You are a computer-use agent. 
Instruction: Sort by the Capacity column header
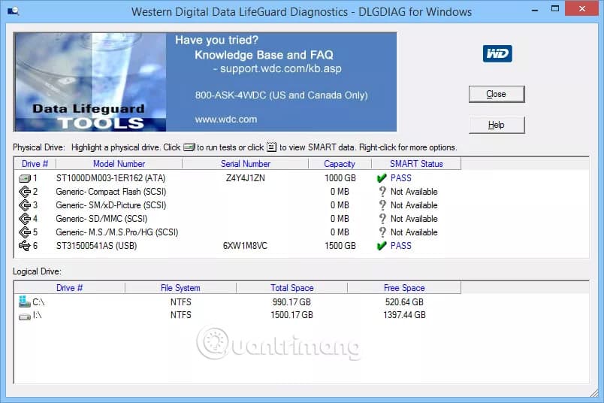[x=340, y=163]
